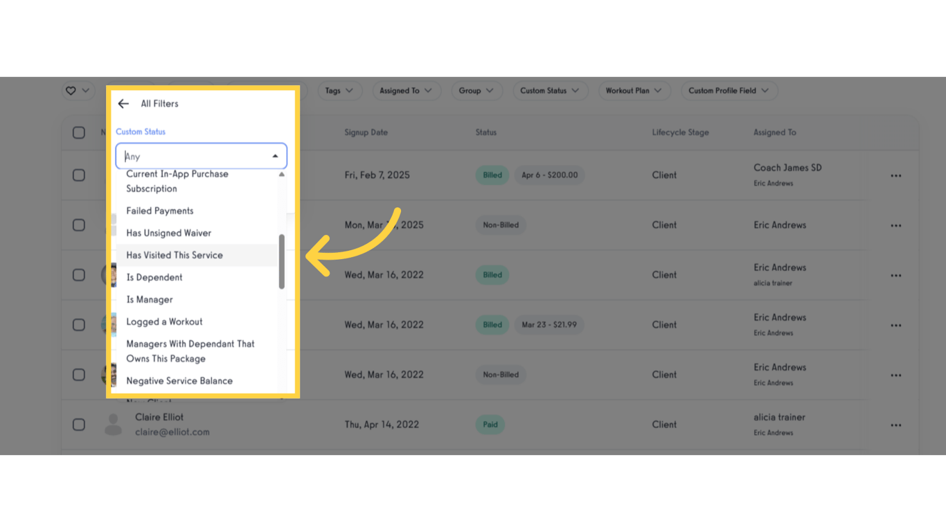Open the Custom Profile Field filter
The width and height of the screenshot is (946, 532).
coord(729,90)
